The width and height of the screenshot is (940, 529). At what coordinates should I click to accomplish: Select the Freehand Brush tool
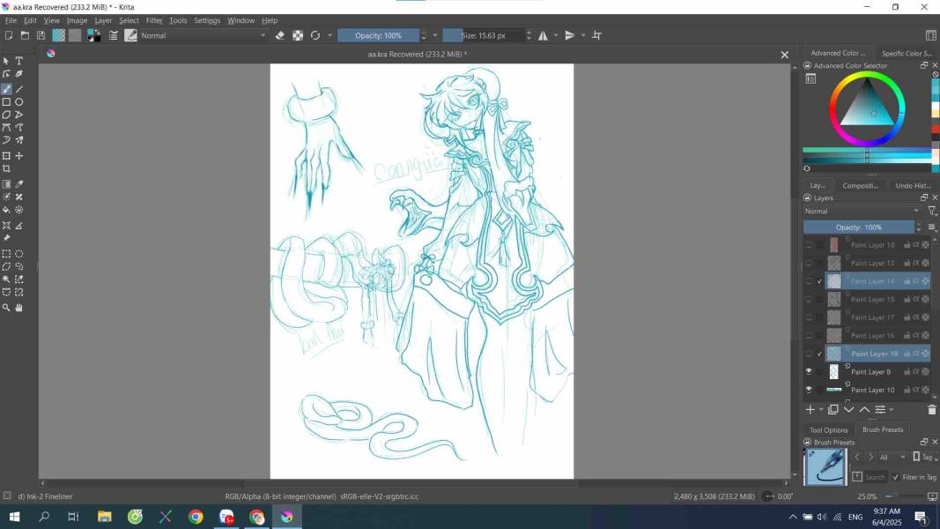point(6,89)
